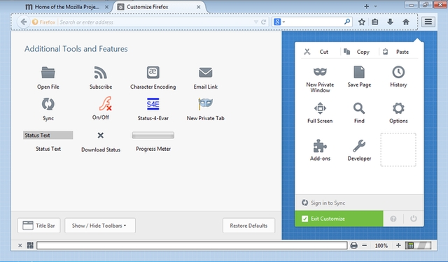Pick the Character Encoding tool

[x=153, y=73]
